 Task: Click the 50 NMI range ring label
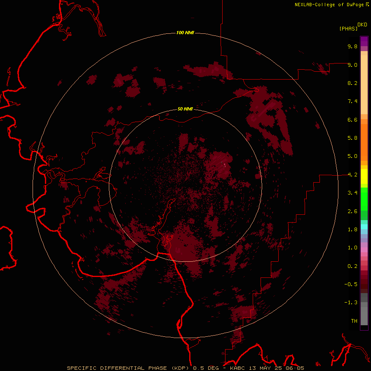[185, 109]
